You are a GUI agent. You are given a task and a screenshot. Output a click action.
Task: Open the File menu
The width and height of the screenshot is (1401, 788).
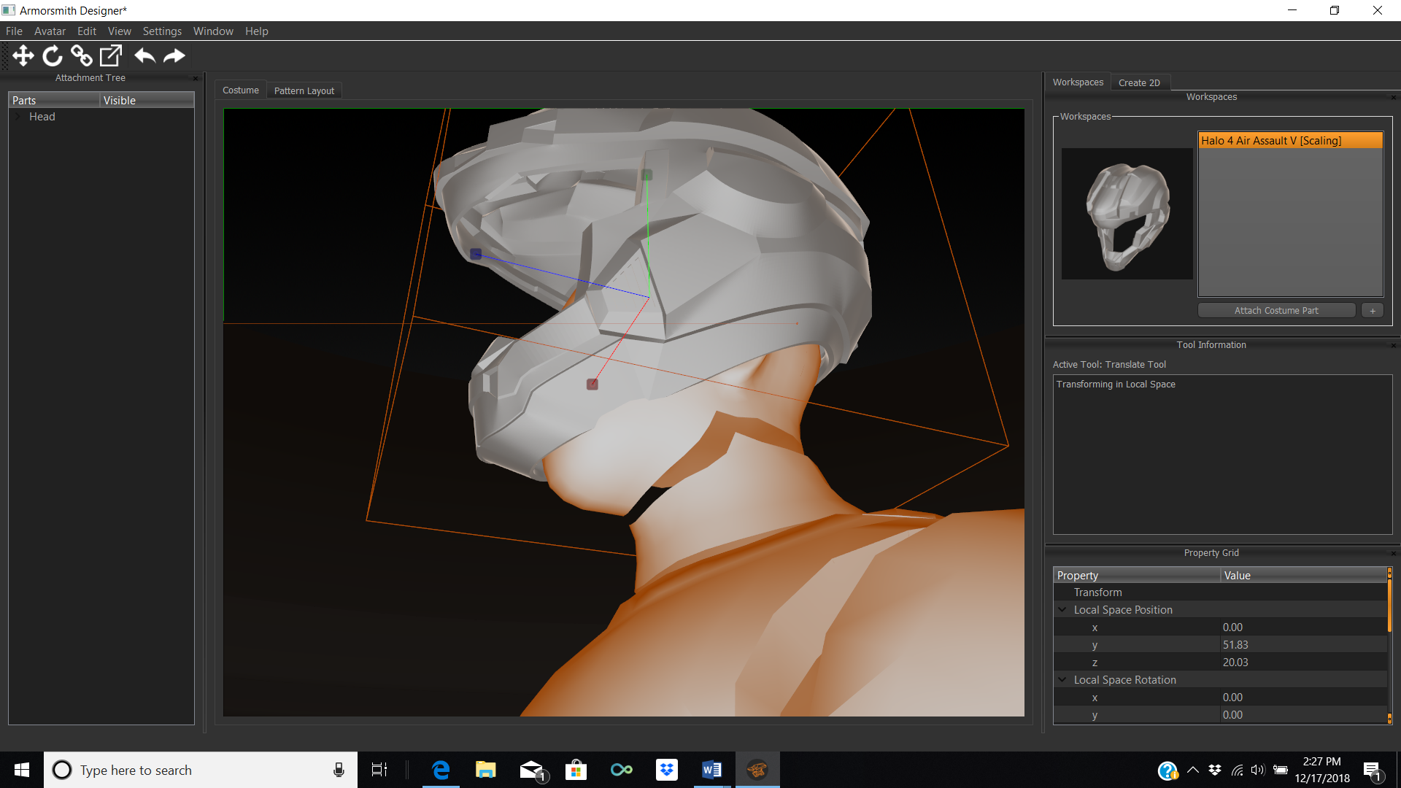pyautogui.click(x=14, y=31)
